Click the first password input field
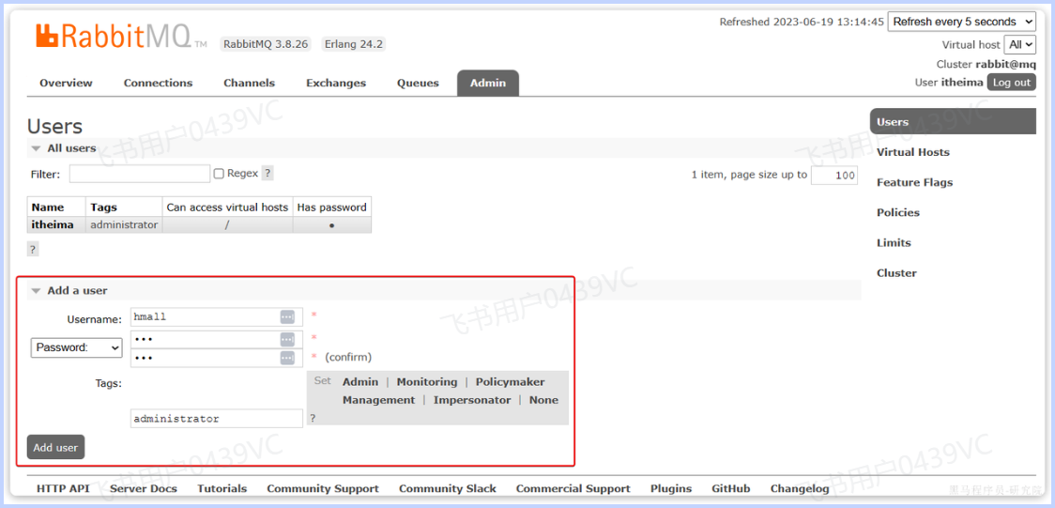 pos(217,339)
